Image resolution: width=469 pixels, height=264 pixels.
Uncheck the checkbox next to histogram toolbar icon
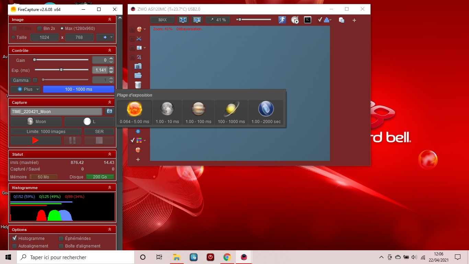click(x=320, y=20)
